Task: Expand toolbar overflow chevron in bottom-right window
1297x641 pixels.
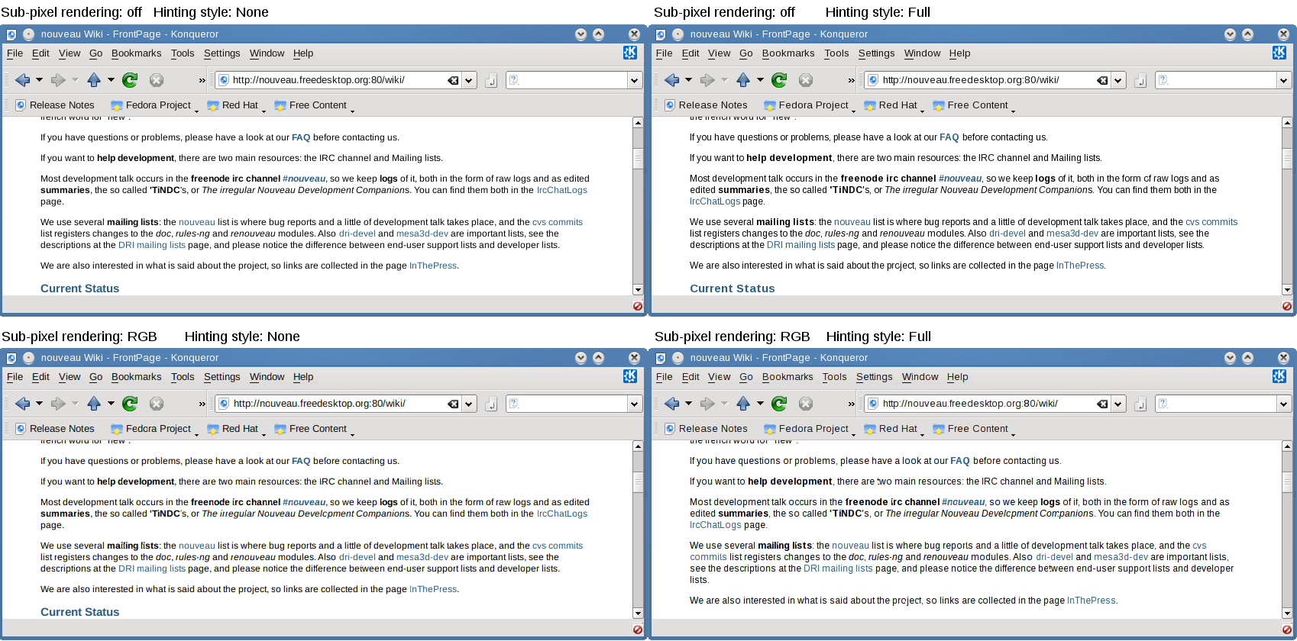Action: coord(851,404)
